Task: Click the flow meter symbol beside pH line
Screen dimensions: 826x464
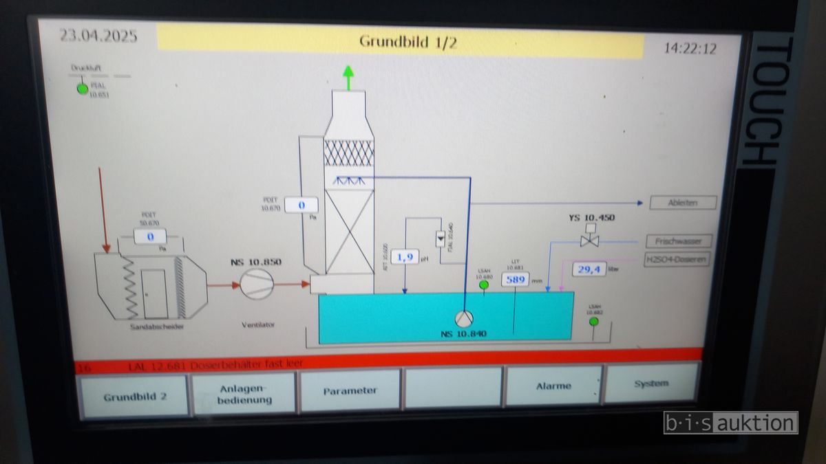Action: click(x=440, y=239)
